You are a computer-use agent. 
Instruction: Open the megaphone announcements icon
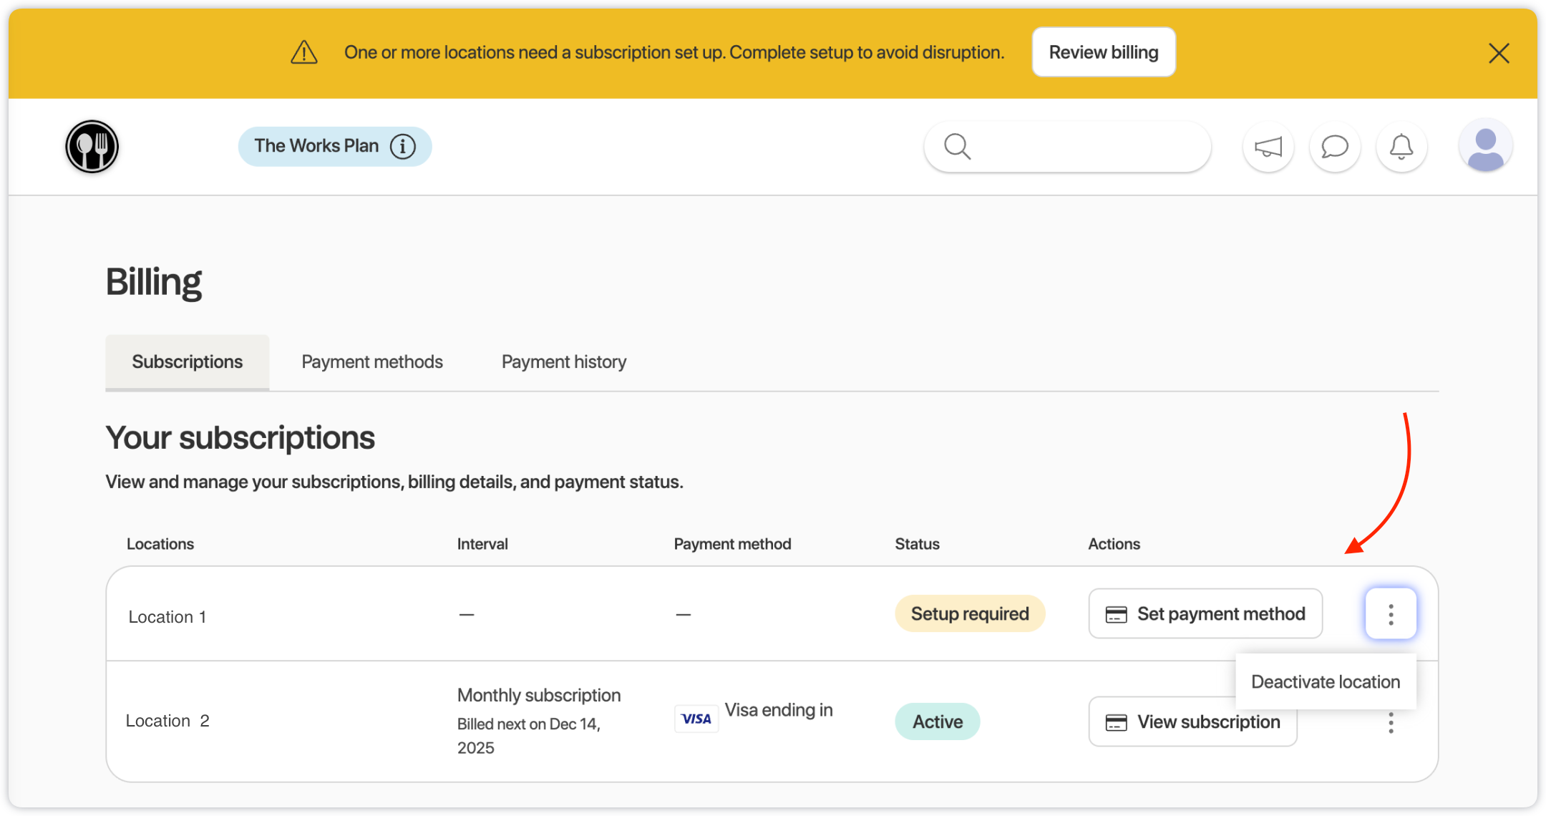click(x=1268, y=147)
